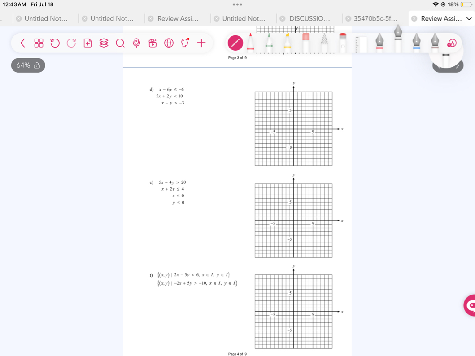Image resolution: width=475 pixels, height=356 pixels.
Task: Select the laser pointer tool
Action: click(x=343, y=43)
